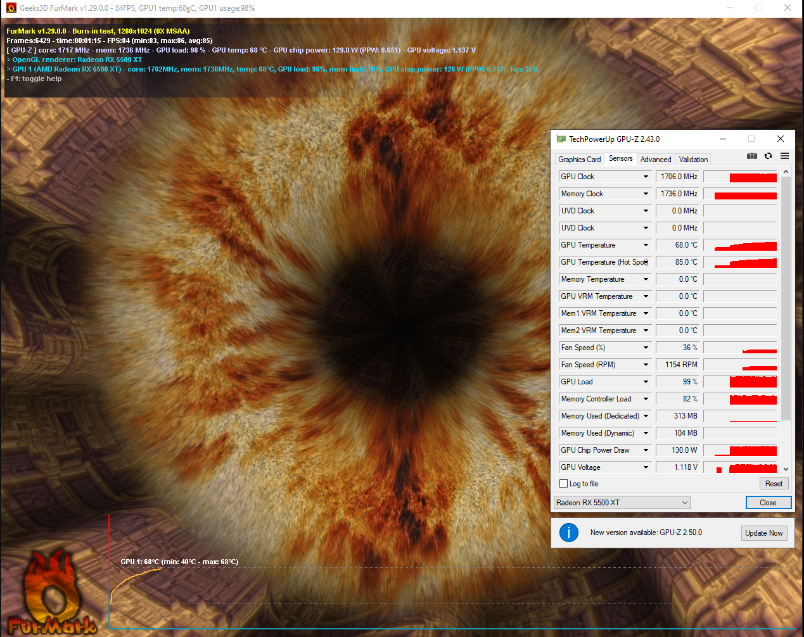Switch to the Graphics Card tab
Viewport: 804px width, 637px height.
pyautogui.click(x=578, y=159)
